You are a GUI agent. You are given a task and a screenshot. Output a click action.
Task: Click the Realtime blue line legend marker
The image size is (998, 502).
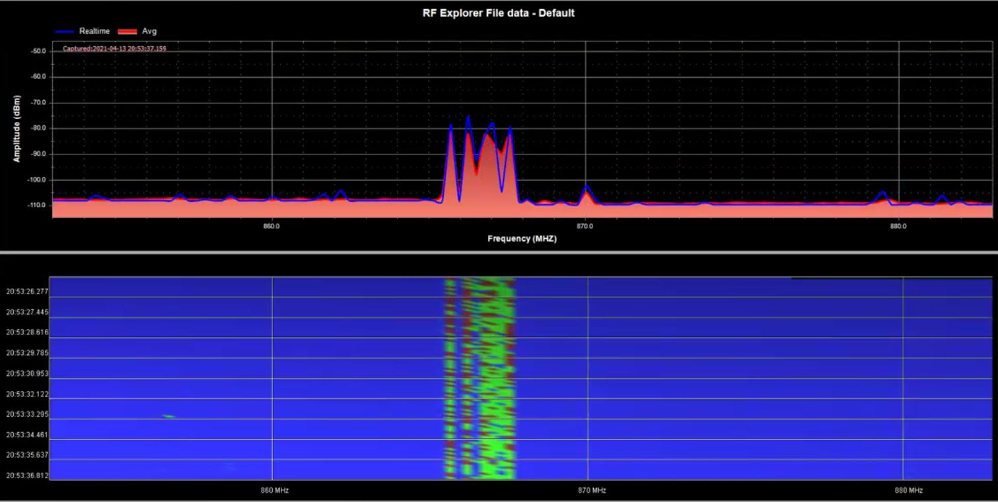point(65,31)
